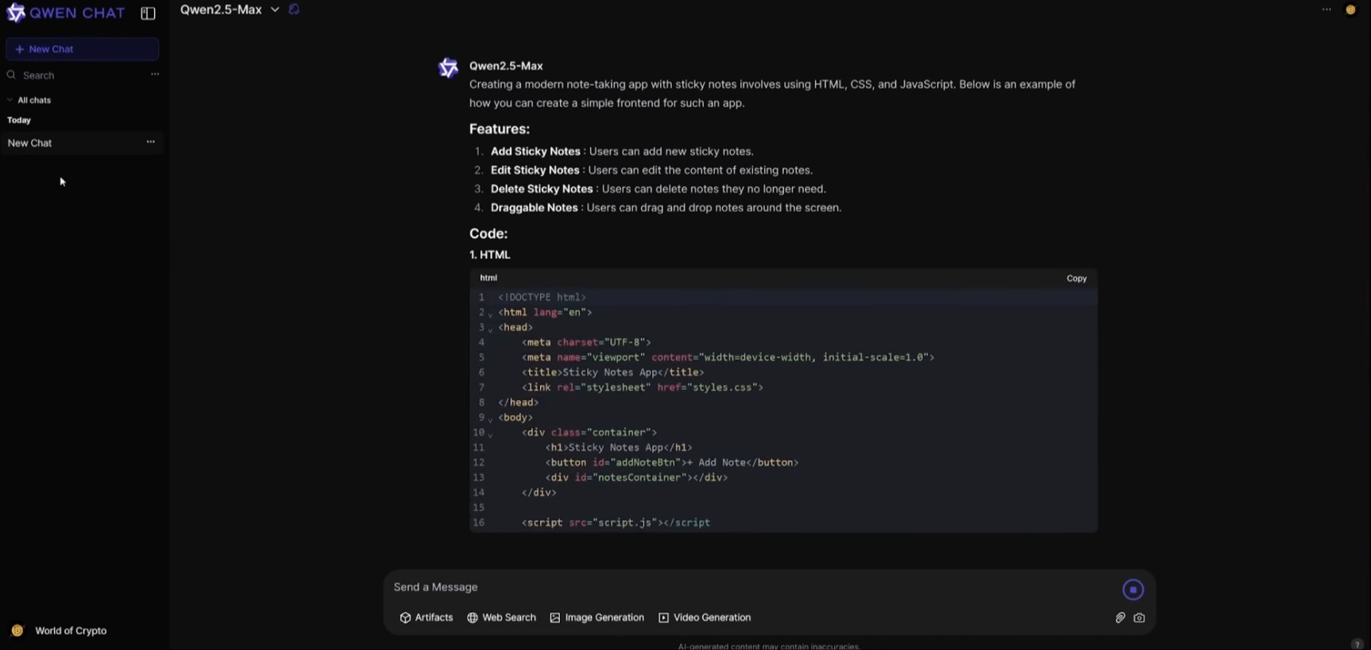The width and height of the screenshot is (1371, 650).
Task: Click code line with script.js source
Action: pyautogui.click(x=616, y=523)
